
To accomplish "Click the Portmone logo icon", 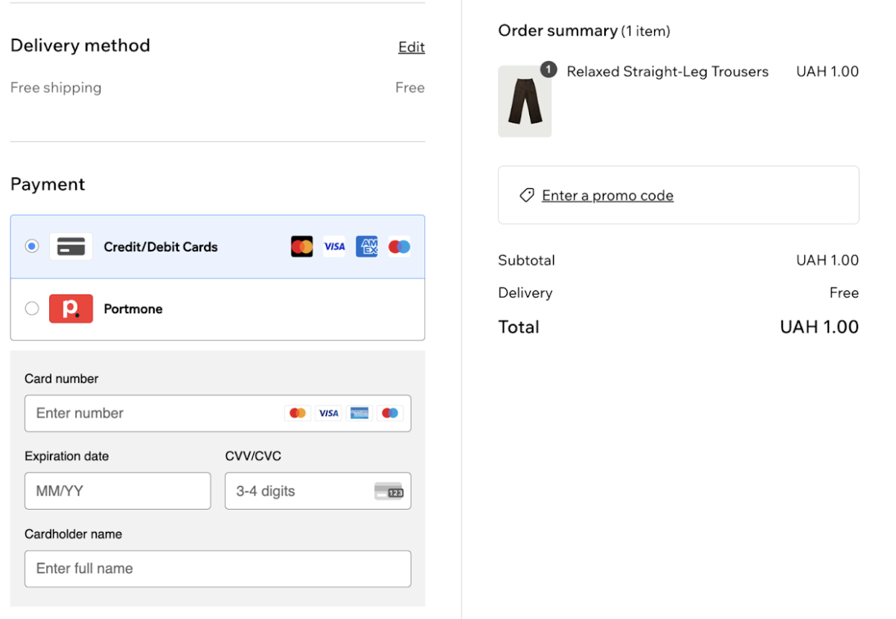I will pyautogui.click(x=71, y=308).
